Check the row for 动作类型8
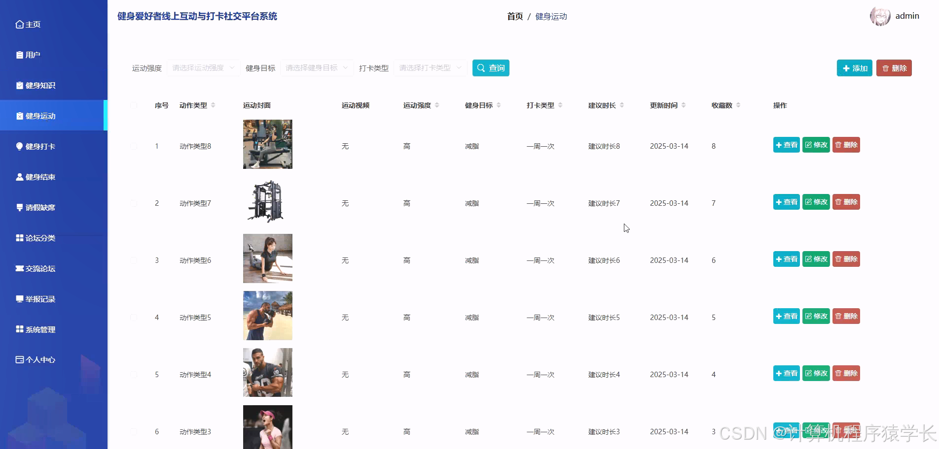This screenshot has height=449, width=939. pos(134,146)
